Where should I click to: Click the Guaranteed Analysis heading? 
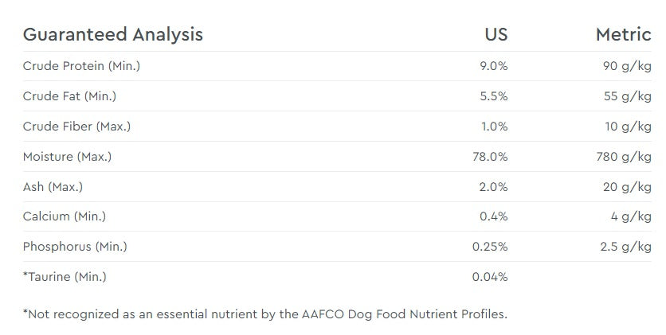[112, 35]
